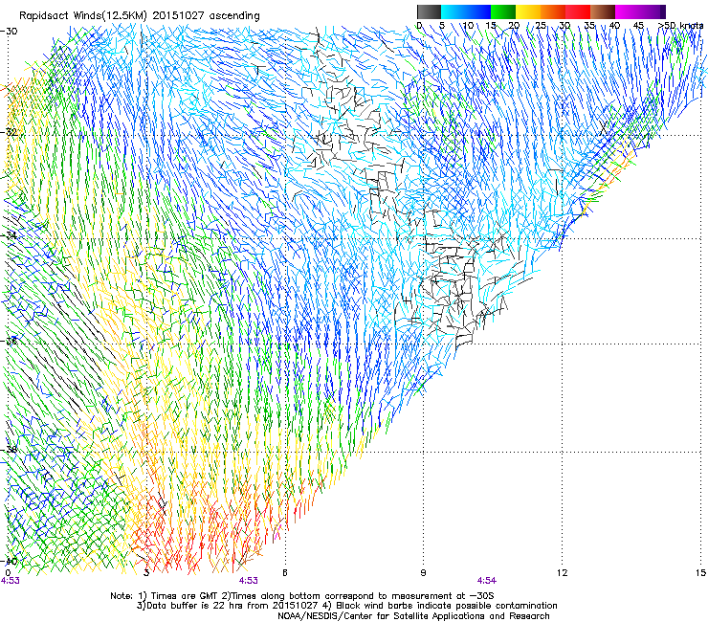Click the 'Times are GMT' note line
The image size is (708, 622).
(302, 596)
